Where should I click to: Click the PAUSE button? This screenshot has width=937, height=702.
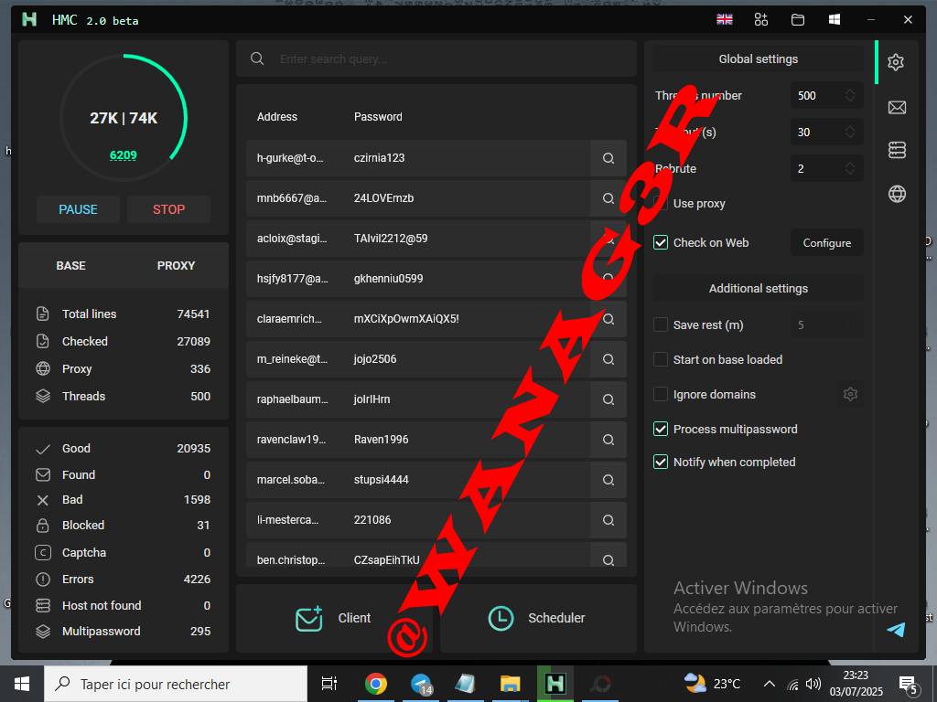tap(79, 209)
